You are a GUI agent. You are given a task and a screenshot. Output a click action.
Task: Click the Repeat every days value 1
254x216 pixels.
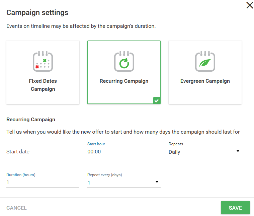89,183
